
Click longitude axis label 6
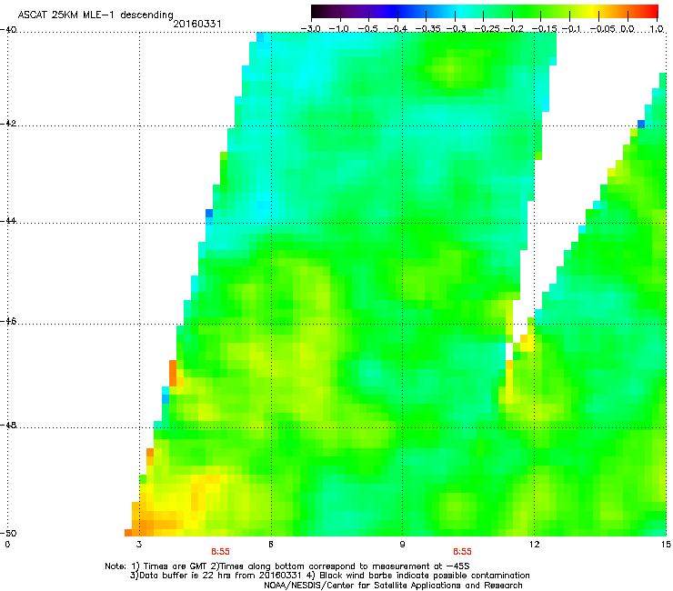(271, 545)
